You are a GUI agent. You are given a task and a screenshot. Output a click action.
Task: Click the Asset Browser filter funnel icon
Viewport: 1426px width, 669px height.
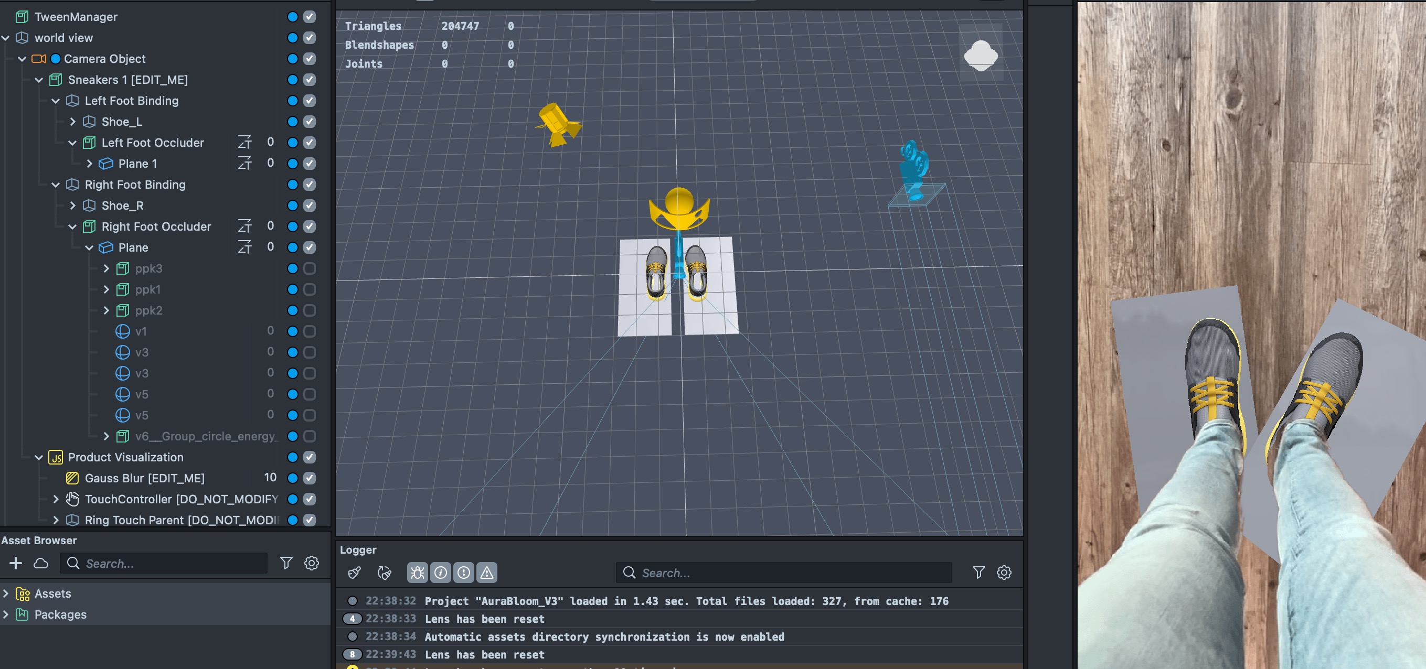286,563
